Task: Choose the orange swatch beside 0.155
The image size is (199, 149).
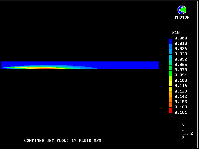Action: 170,100
